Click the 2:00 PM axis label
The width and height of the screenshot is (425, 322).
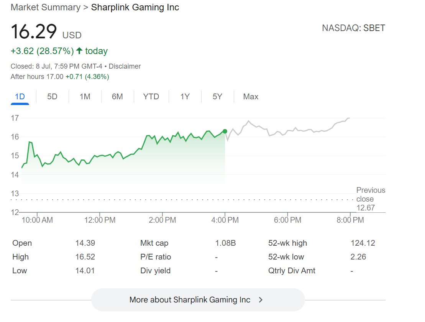[162, 220]
